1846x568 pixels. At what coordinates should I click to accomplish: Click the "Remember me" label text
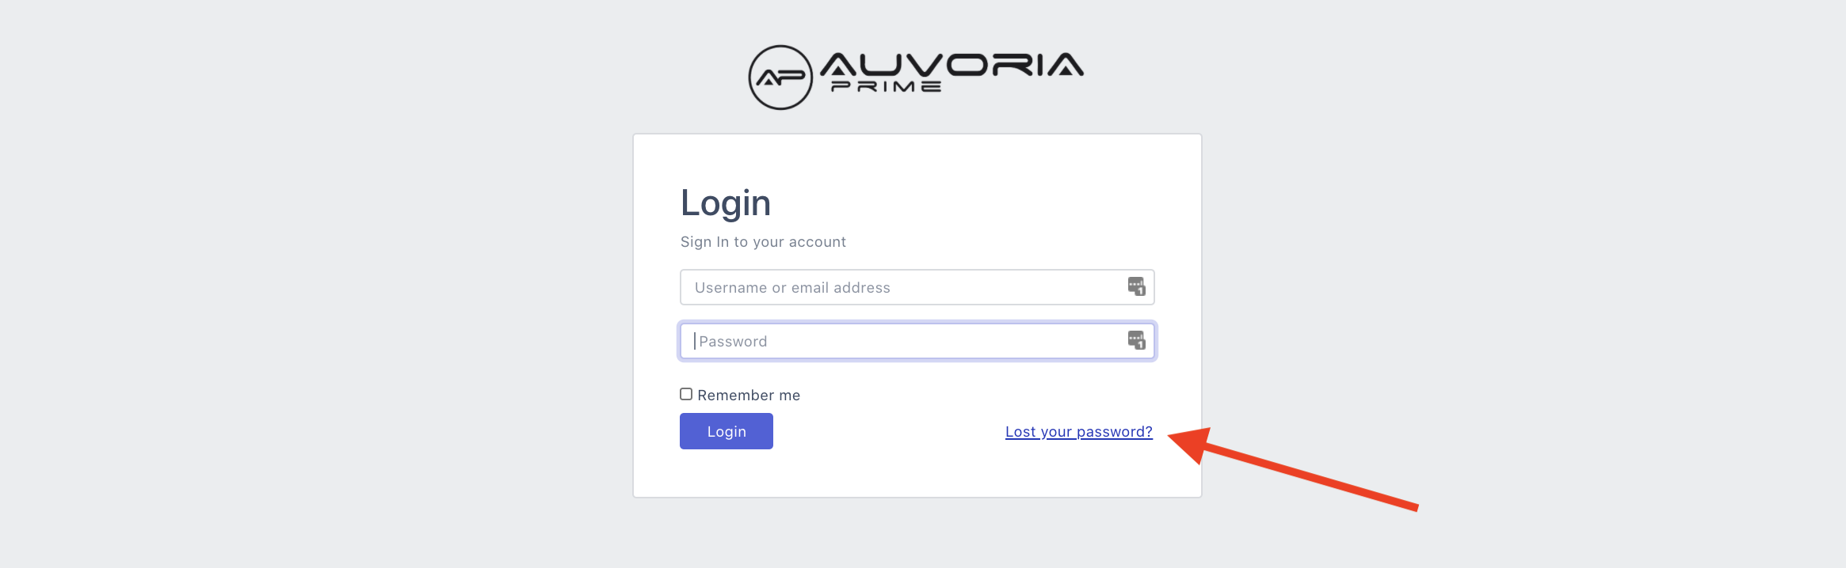coord(749,396)
